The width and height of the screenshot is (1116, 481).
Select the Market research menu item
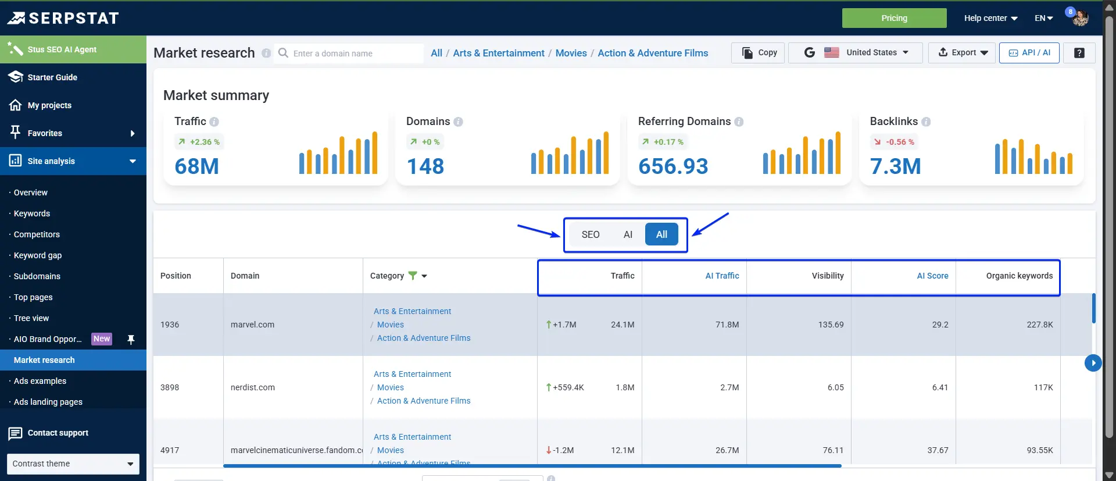(73, 360)
